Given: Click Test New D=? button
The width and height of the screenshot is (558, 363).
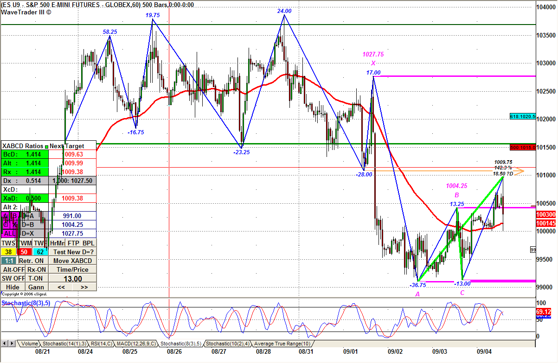Looking at the screenshot, I should 73,252.
